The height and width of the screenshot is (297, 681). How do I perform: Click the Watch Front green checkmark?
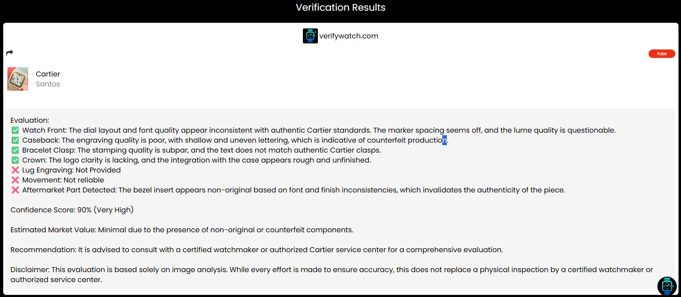(15, 130)
